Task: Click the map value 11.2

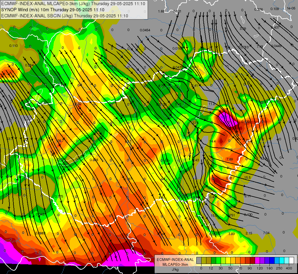Action: (x=212, y=104)
